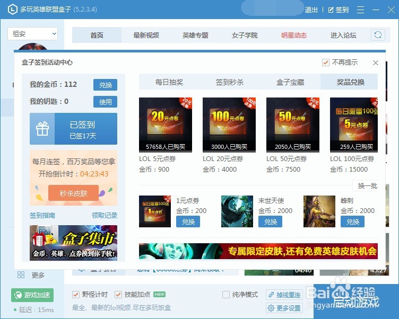Click the green NEW badge
The height and width of the screenshot is (319, 399).
point(159,294)
